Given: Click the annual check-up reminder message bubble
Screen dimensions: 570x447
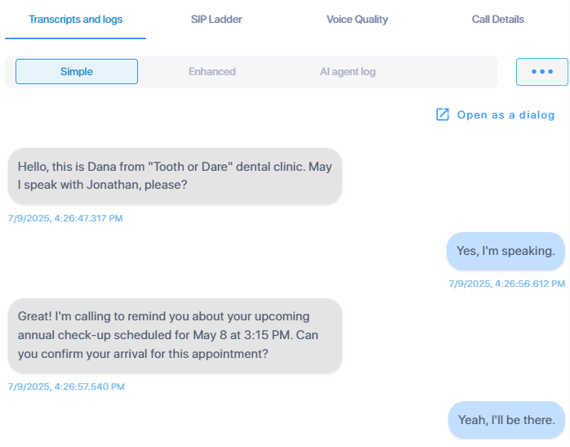Looking at the screenshot, I should point(175,336).
